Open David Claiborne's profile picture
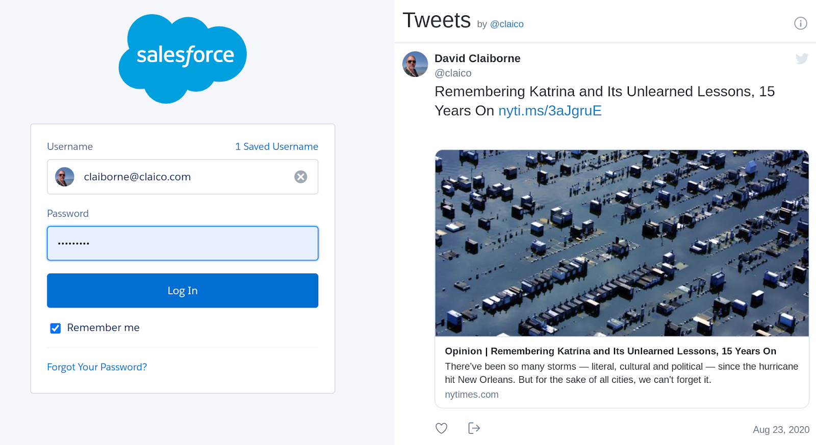 [415, 64]
